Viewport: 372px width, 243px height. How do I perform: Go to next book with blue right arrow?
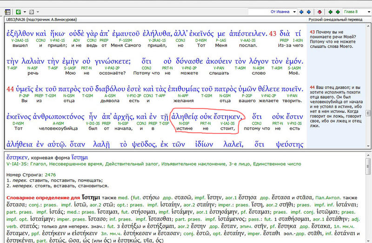(x=309, y=12)
